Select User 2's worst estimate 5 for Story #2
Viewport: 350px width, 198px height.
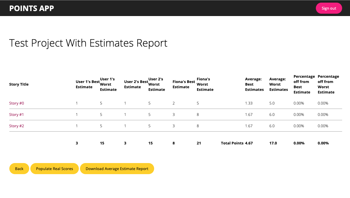[x=149, y=126]
